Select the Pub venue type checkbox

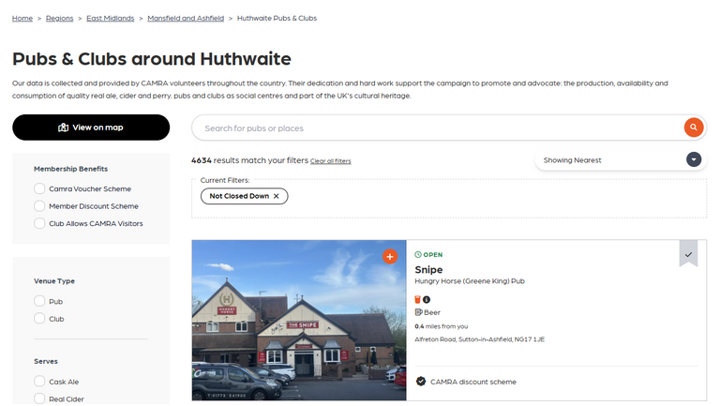coord(39,301)
